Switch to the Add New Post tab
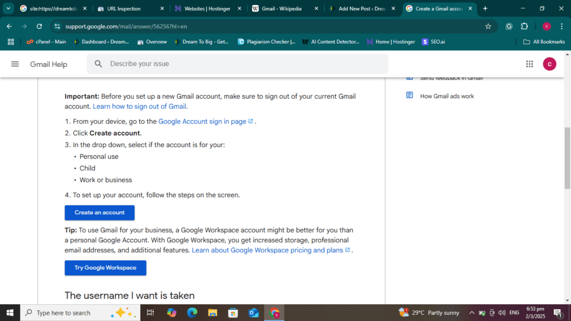This screenshot has height=321, width=571. point(361,8)
